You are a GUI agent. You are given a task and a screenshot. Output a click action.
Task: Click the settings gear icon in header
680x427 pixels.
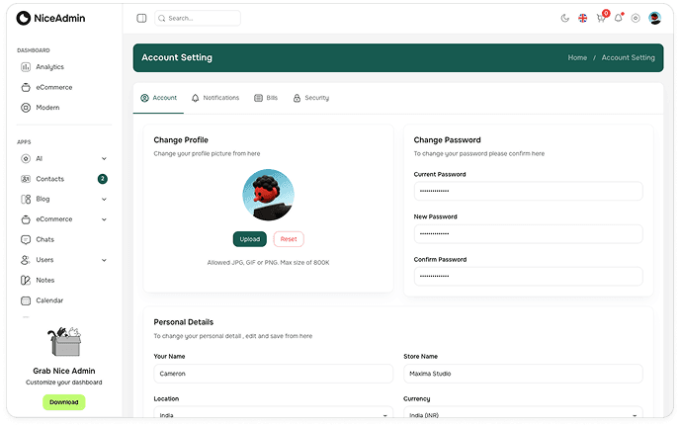(636, 18)
